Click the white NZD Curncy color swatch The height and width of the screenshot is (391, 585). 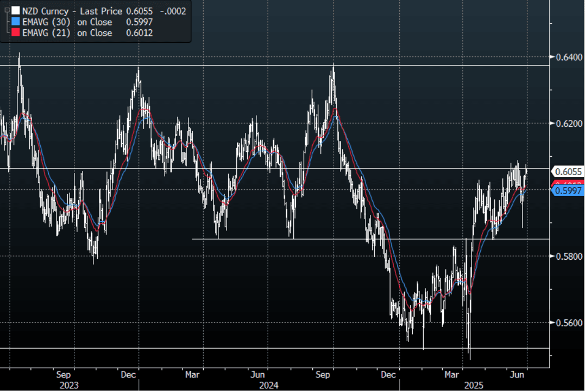point(16,11)
